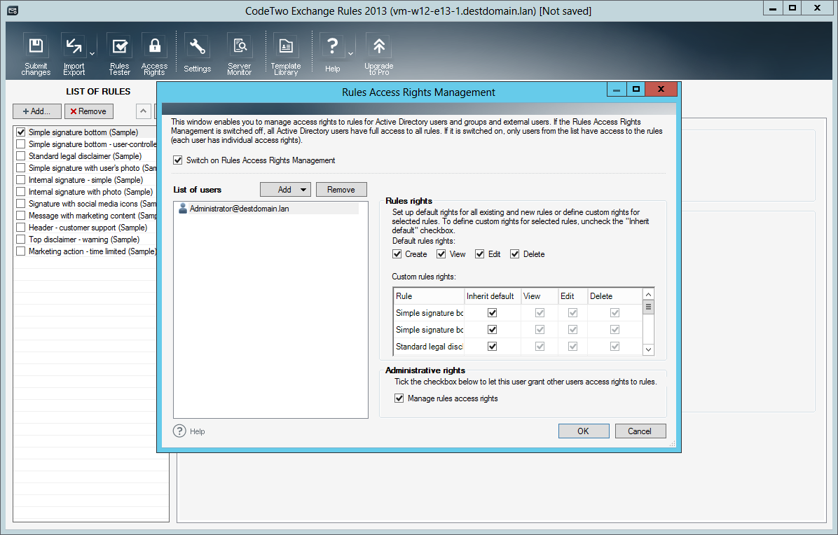Image resolution: width=838 pixels, height=535 pixels.
Task: Enable Internal signature - simple (Sample) checkbox
Action: [21, 180]
